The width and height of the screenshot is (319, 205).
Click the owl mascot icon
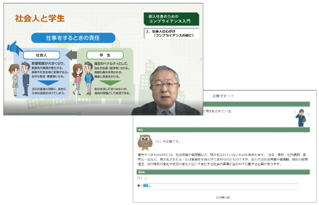145,142
